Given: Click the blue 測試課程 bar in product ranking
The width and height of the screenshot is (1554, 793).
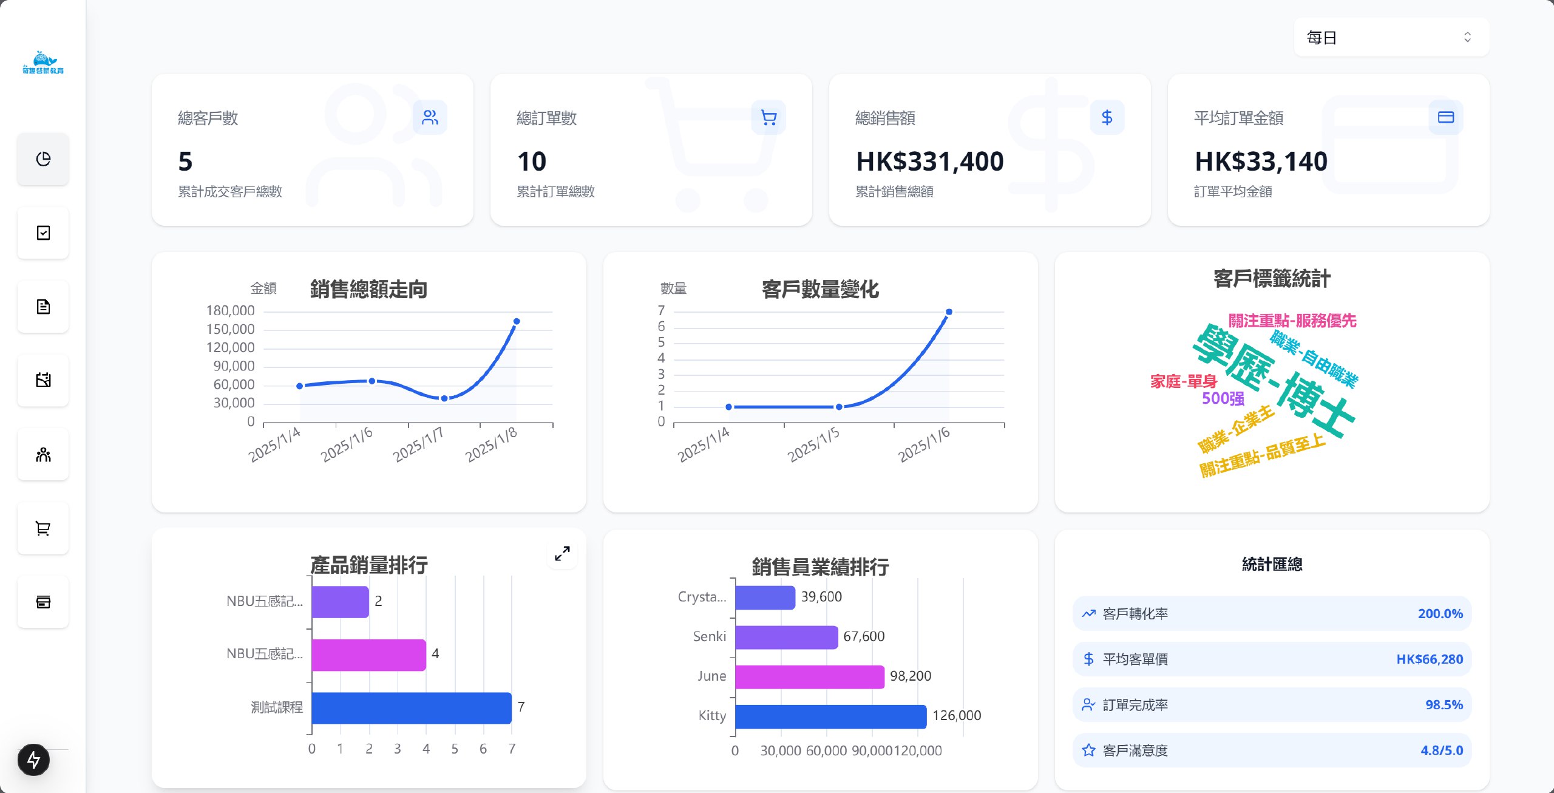Looking at the screenshot, I should click(x=411, y=707).
